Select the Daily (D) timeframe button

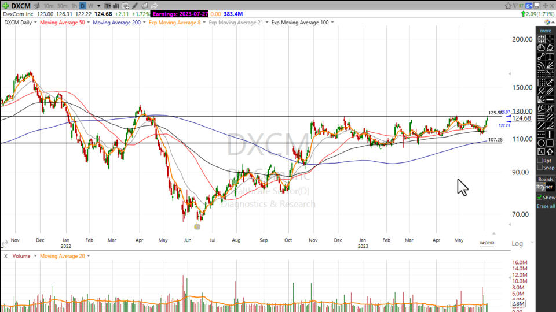click(83, 6)
